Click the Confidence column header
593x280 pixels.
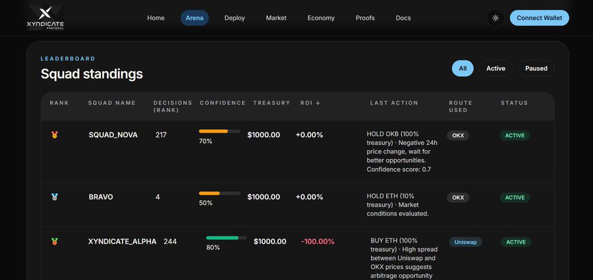point(223,103)
